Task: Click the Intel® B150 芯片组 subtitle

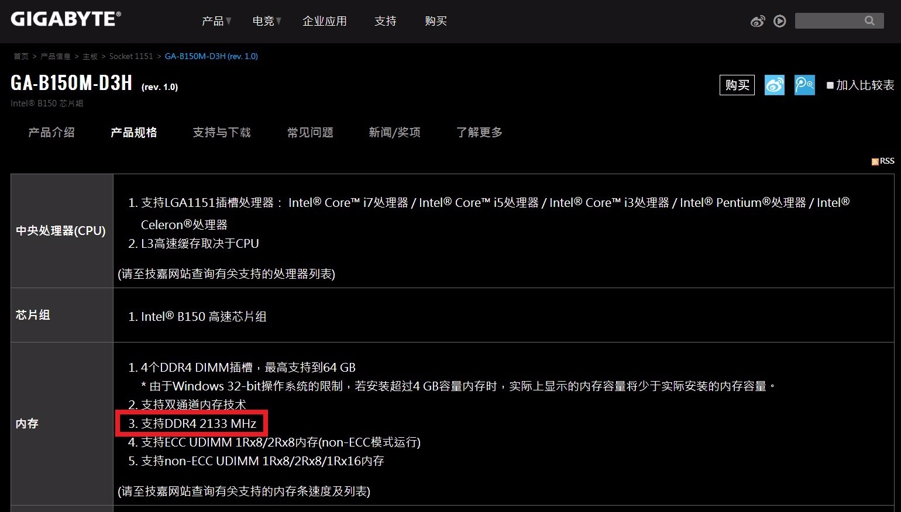Action: tap(47, 103)
